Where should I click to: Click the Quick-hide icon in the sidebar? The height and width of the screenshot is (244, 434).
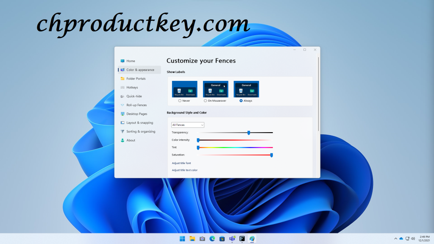(x=122, y=96)
